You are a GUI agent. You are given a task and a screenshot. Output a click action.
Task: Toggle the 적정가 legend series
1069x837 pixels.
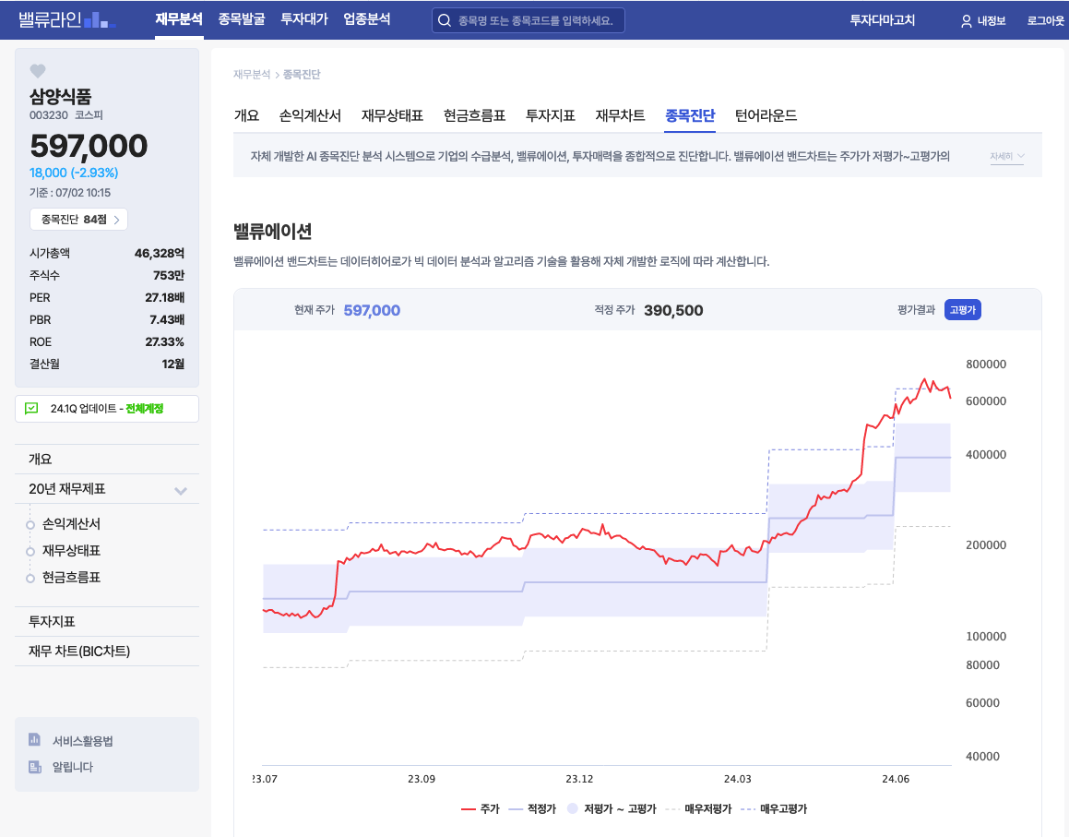pyautogui.click(x=532, y=809)
